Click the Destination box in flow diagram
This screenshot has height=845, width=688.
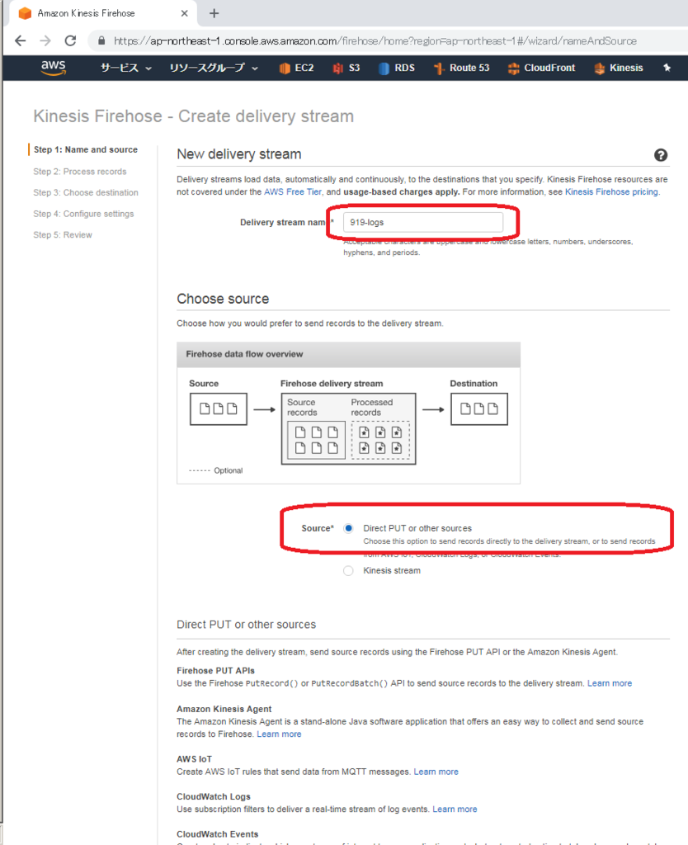point(479,409)
